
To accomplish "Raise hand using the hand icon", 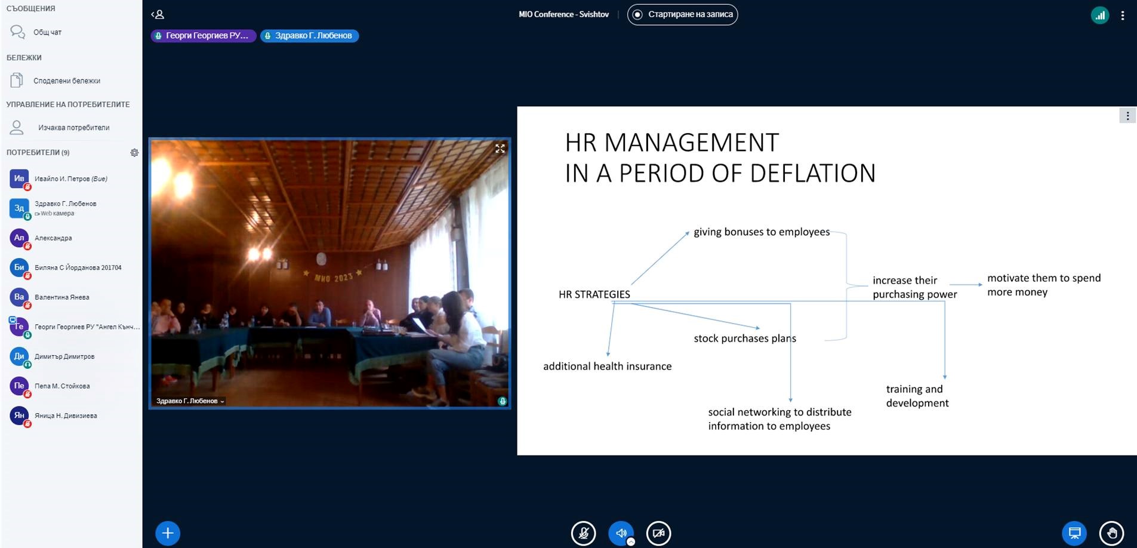I will point(1111,533).
